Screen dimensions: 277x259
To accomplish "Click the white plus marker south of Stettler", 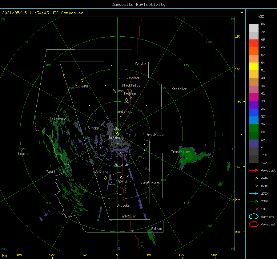I will (174, 124).
